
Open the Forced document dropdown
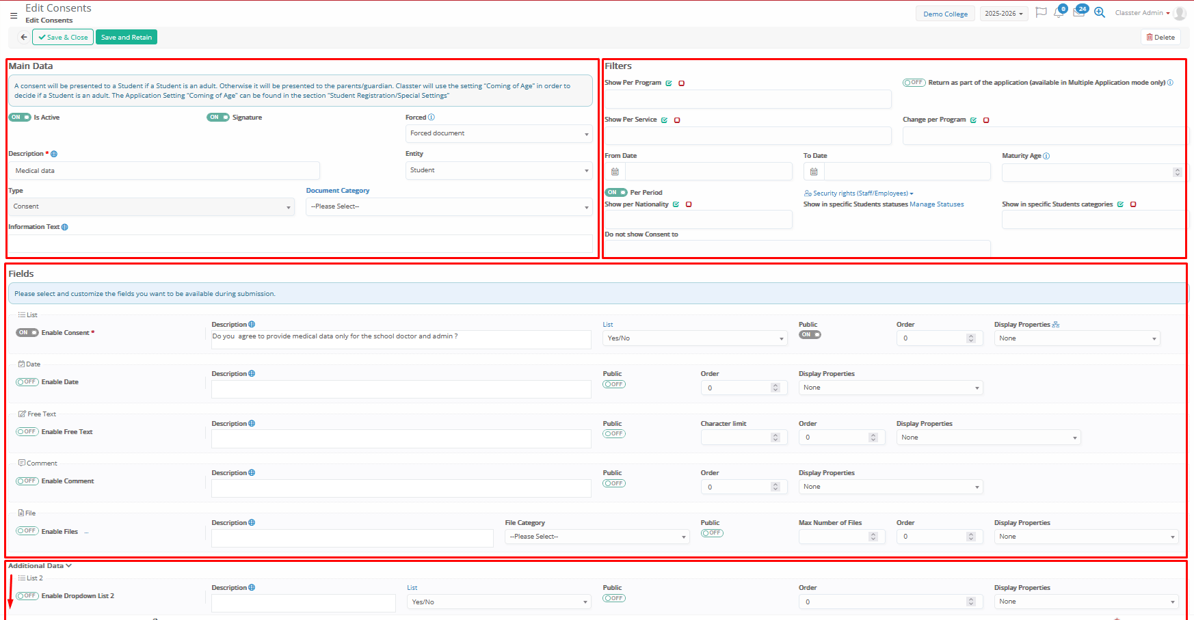(499, 133)
